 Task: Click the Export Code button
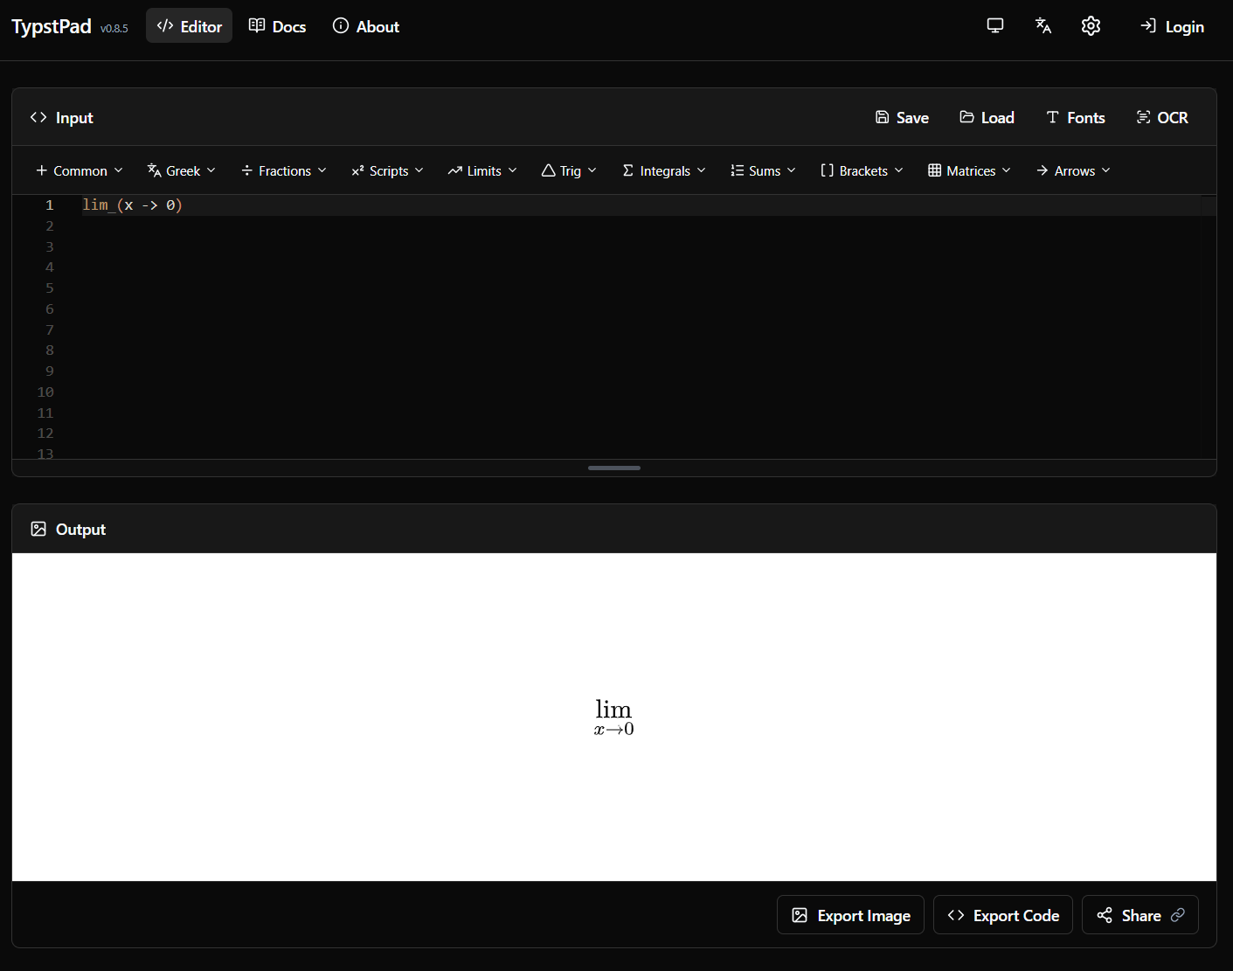tap(1003, 915)
